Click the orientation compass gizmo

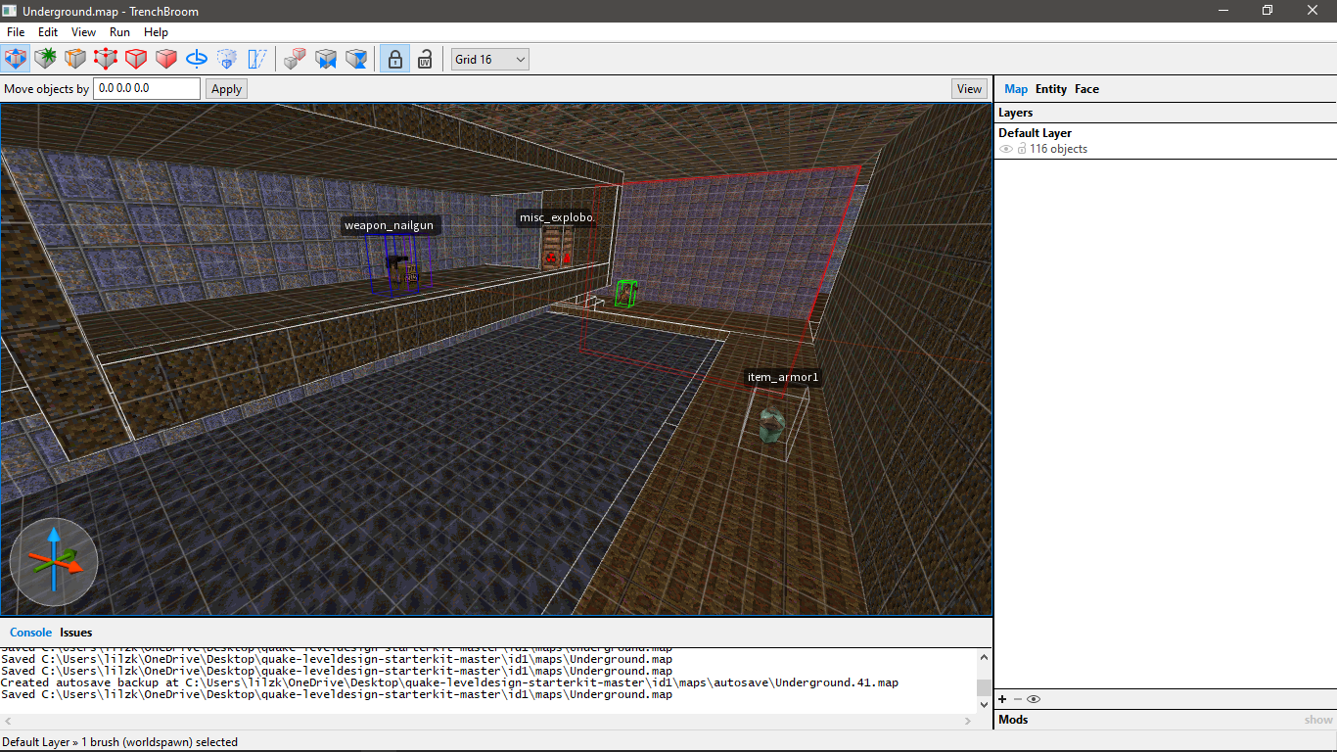[54, 562]
